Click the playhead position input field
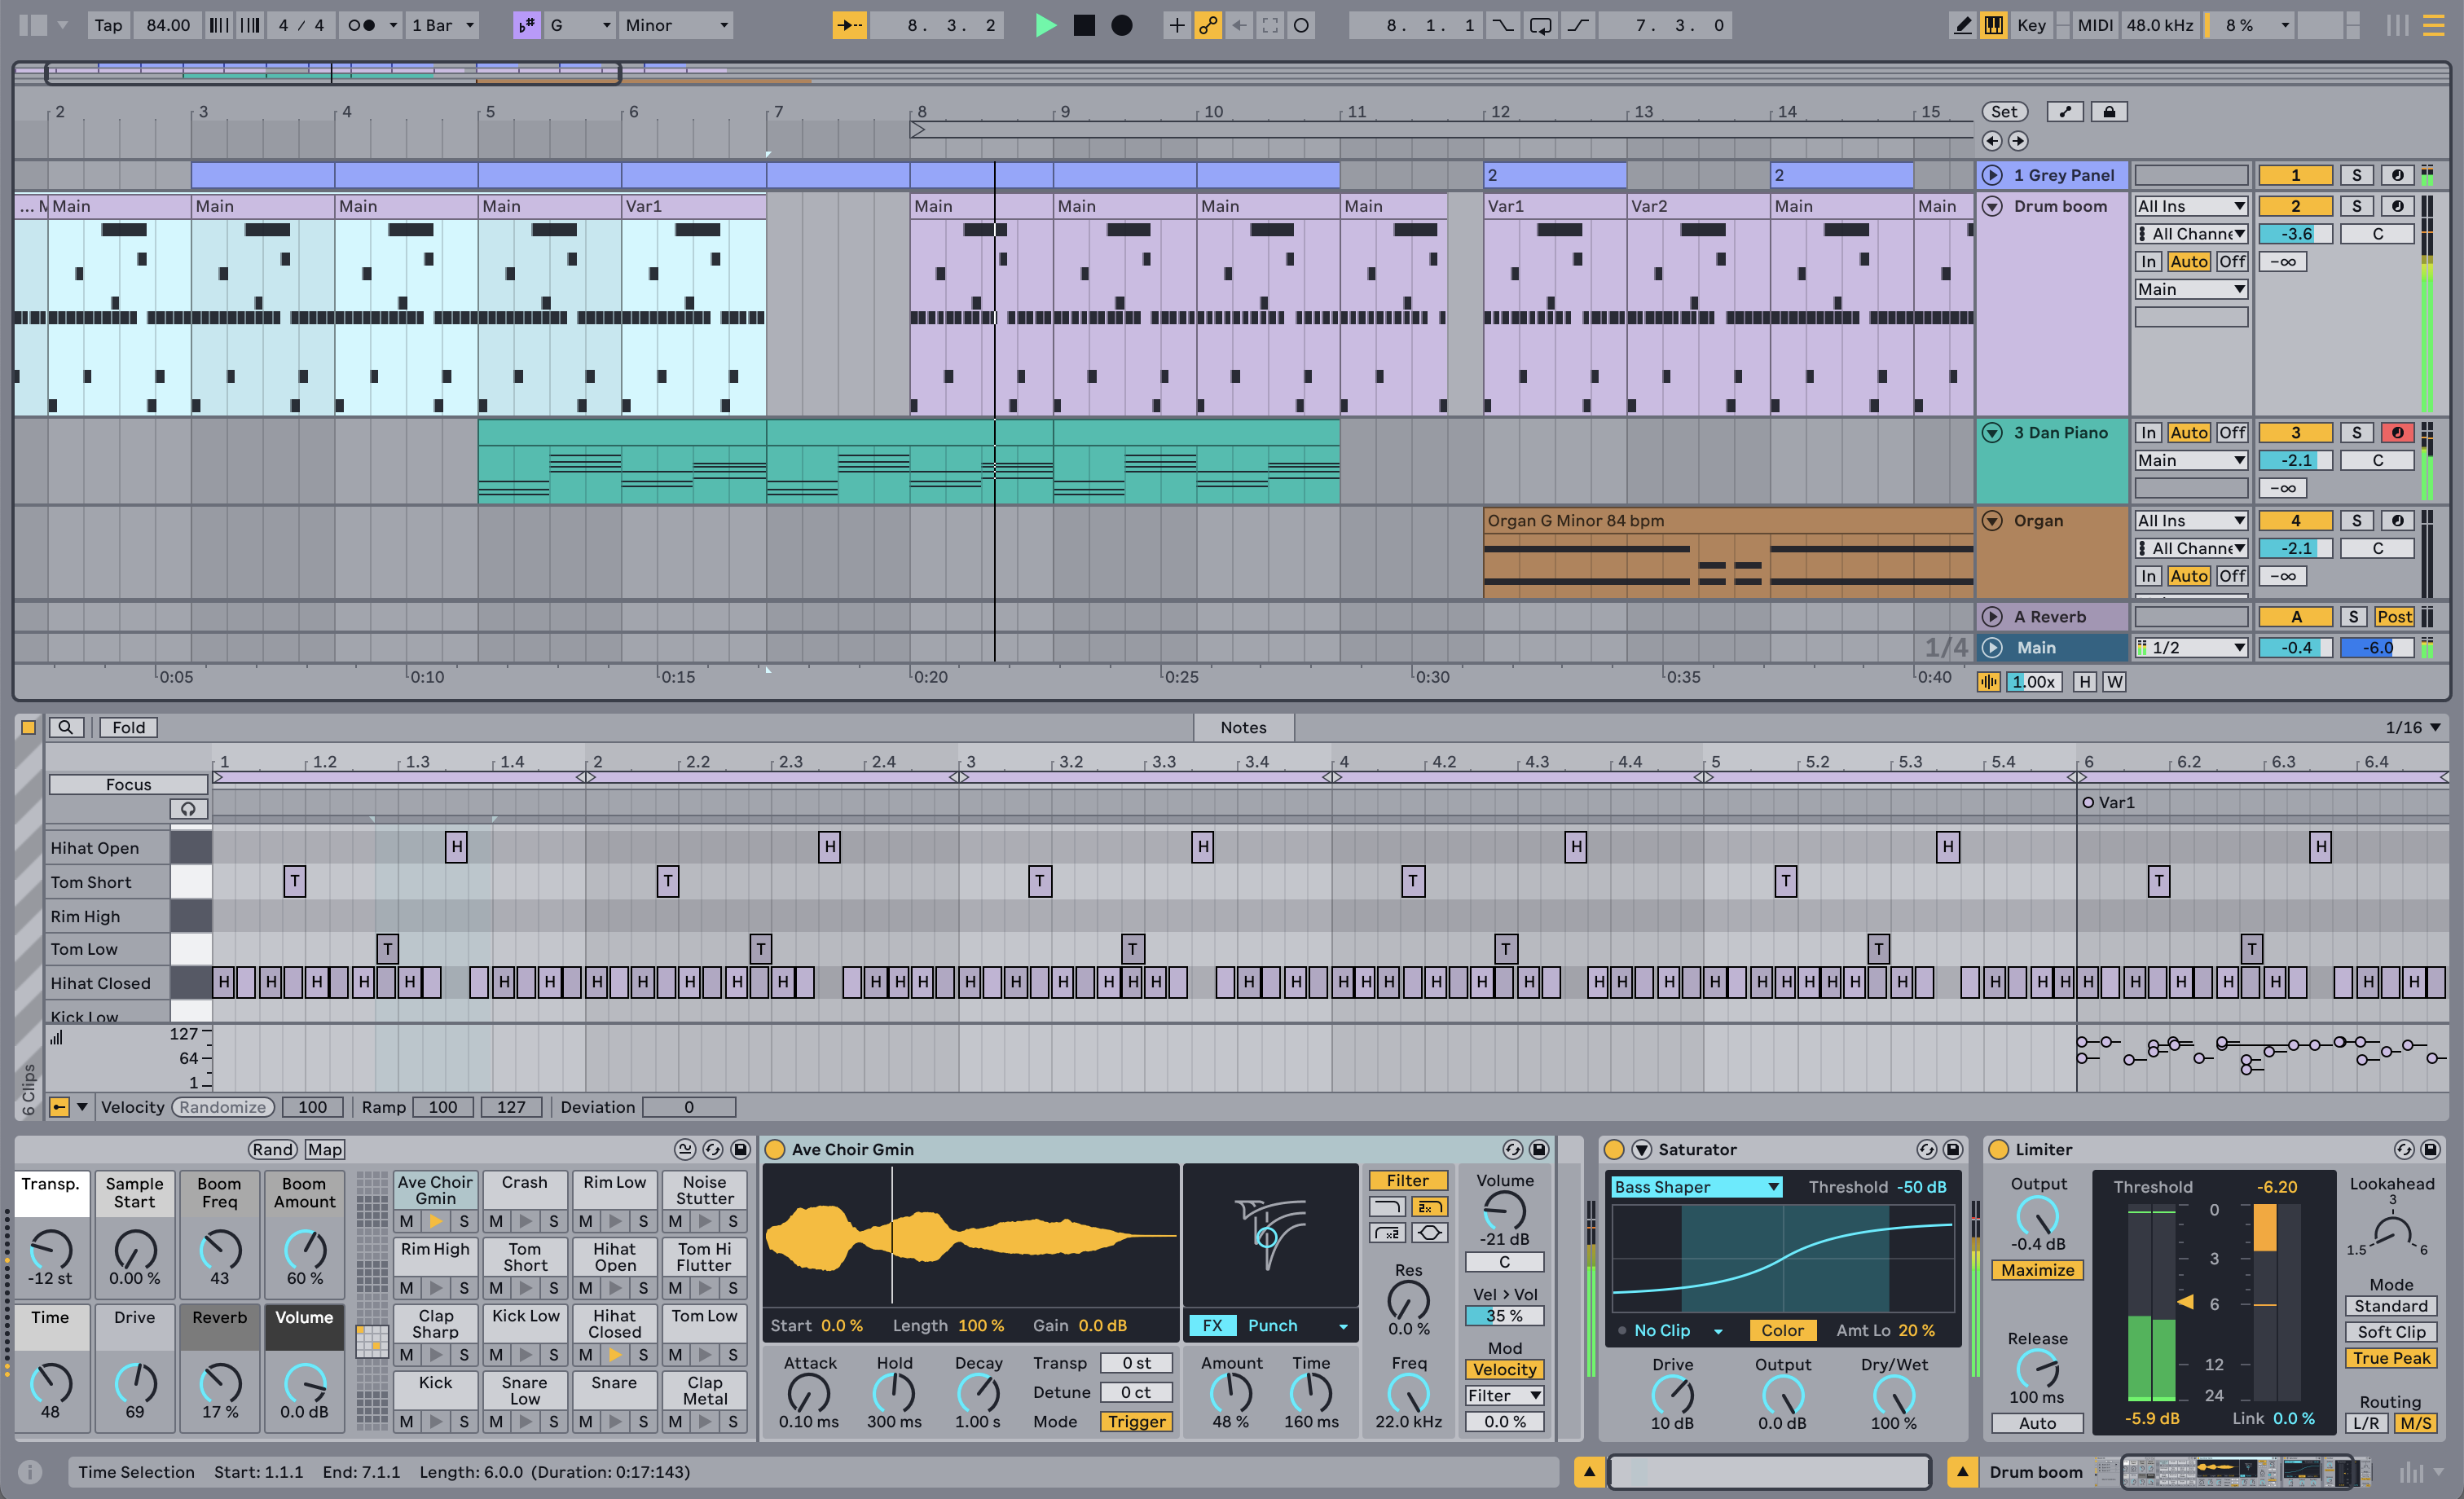The height and width of the screenshot is (1499, 2464). (x=933, y=24)
